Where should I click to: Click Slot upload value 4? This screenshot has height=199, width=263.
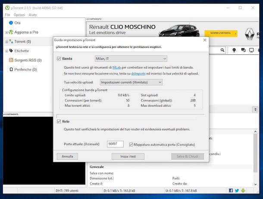point(194,95)
